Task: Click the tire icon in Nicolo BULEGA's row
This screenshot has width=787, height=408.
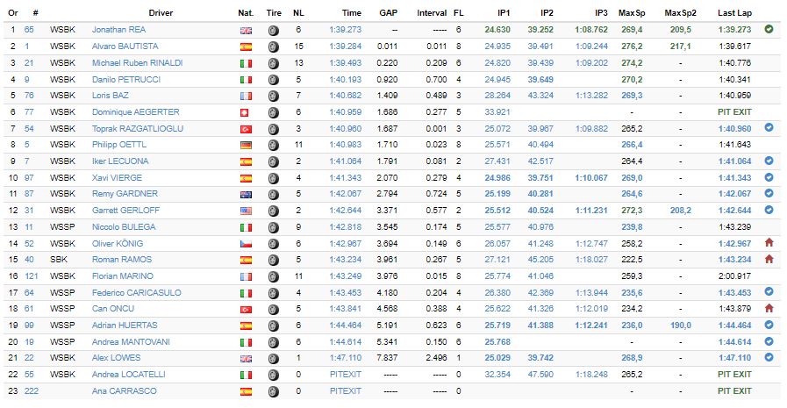Action: coord(273,227)
